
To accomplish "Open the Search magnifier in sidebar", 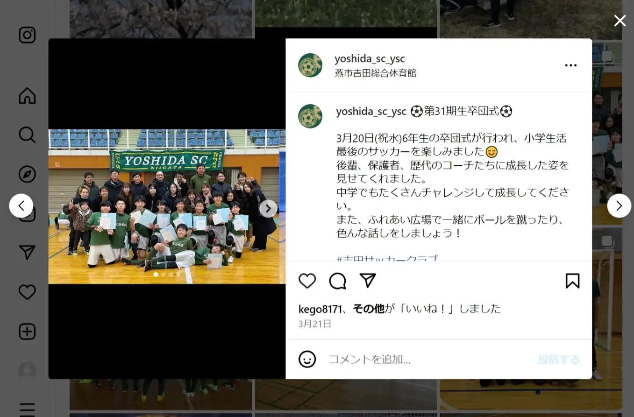I will (x=27, y=135).
